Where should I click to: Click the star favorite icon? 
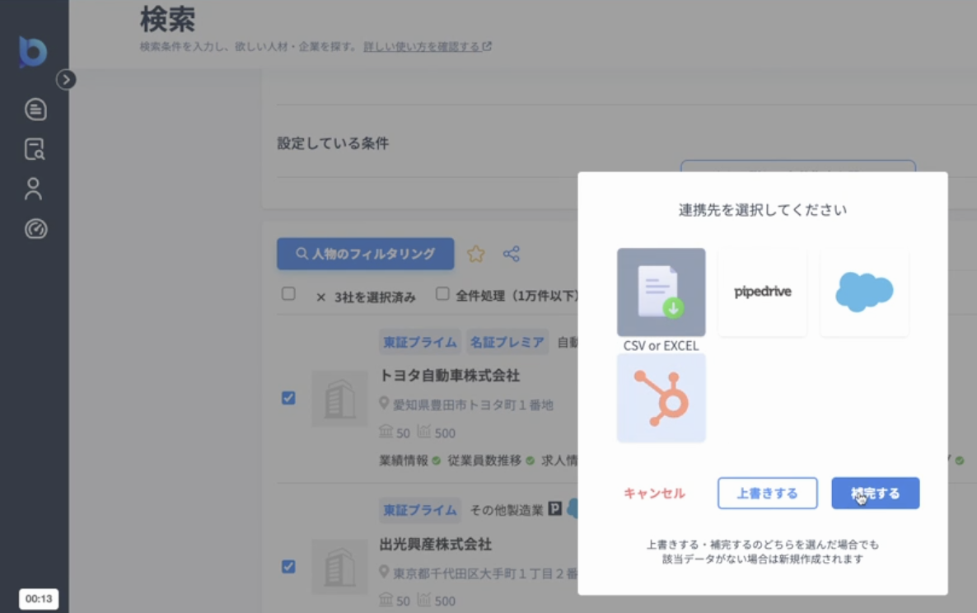click(x=476, y=254)
